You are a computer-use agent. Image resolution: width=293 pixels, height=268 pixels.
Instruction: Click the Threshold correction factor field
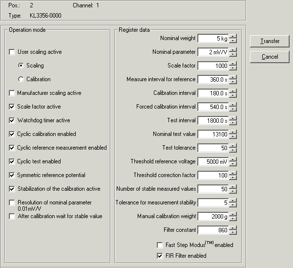[x=213, y=176]
